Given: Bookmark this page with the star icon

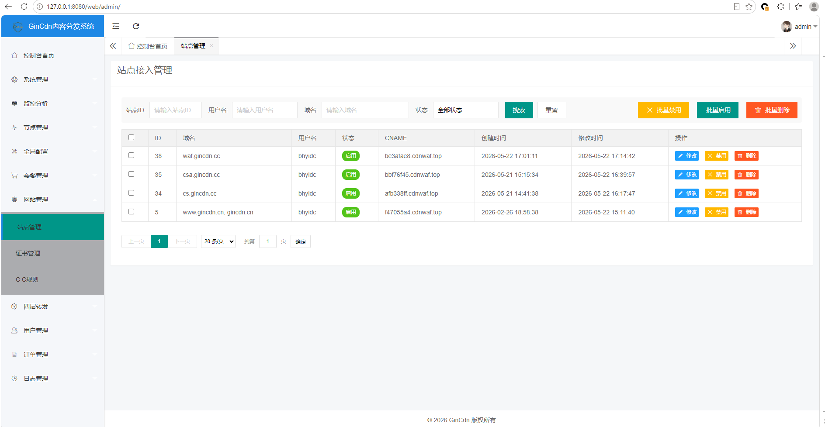Looking at the screenshot, I should 749,7.
